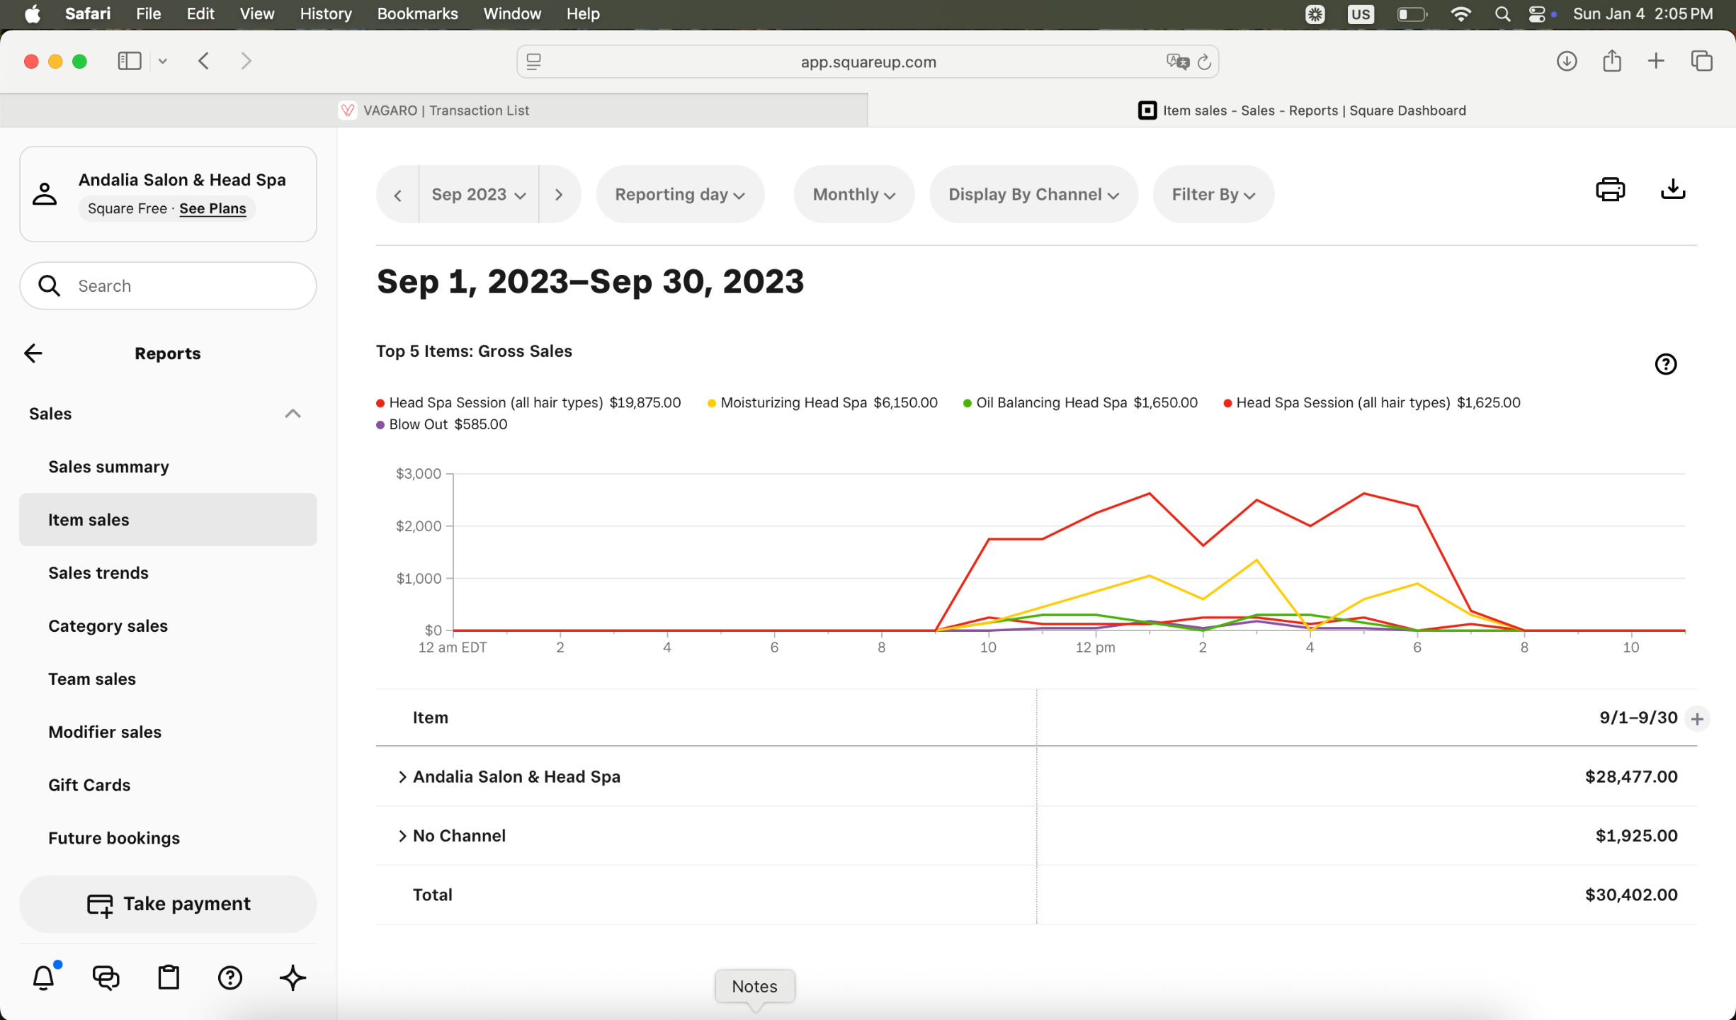The width and height of the screenshot is (1736, 1020).
Task: Open Category sales report in sidebar
Action: 108,625
